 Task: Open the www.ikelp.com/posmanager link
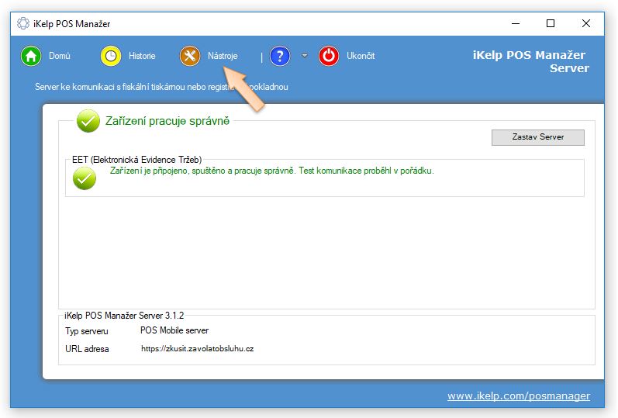pos(518,396)
